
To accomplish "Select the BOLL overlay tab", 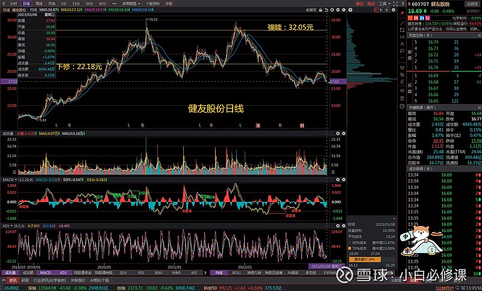I will [x=237, y=272].
